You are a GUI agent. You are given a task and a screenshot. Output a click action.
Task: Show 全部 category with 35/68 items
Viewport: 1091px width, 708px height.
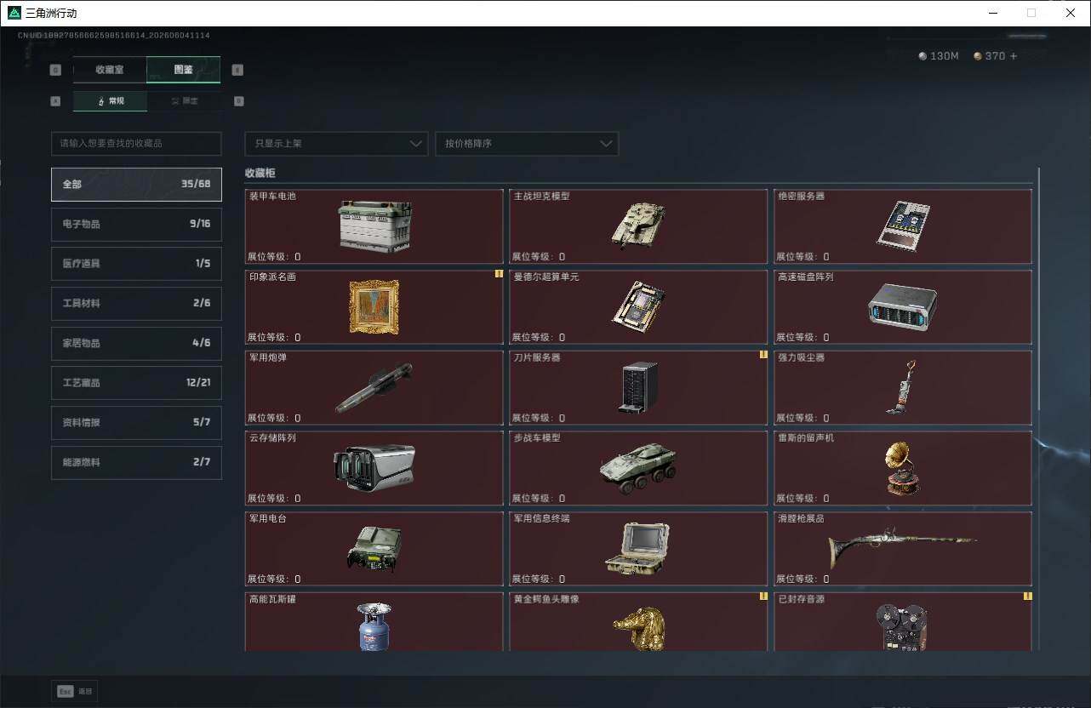[136, 185]
